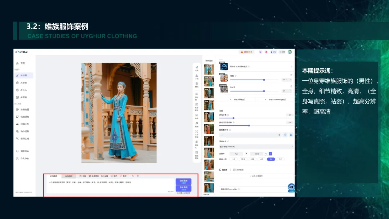The width and height of the screenshot is (389, 219).
Task: Click 添加风格模型 add style model
Action: [237, 99]
